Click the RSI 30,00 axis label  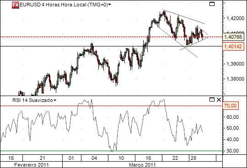(x=232, y=151)
